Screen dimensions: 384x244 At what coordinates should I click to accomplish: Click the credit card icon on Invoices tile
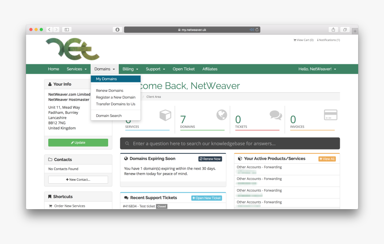click(330, 115)
